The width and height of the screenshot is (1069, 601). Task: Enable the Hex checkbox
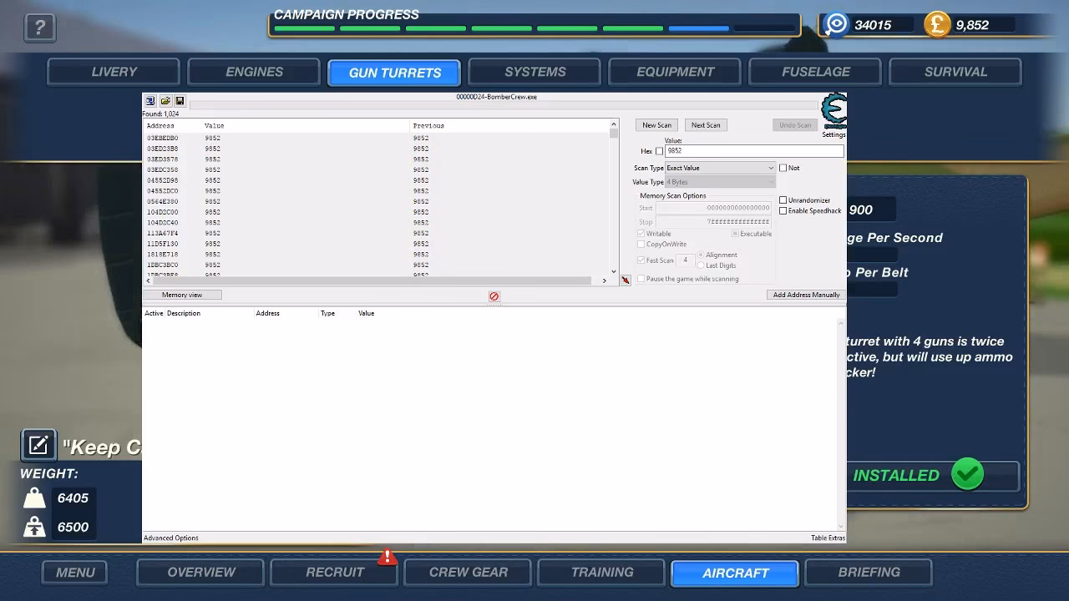tap(659, 151)
